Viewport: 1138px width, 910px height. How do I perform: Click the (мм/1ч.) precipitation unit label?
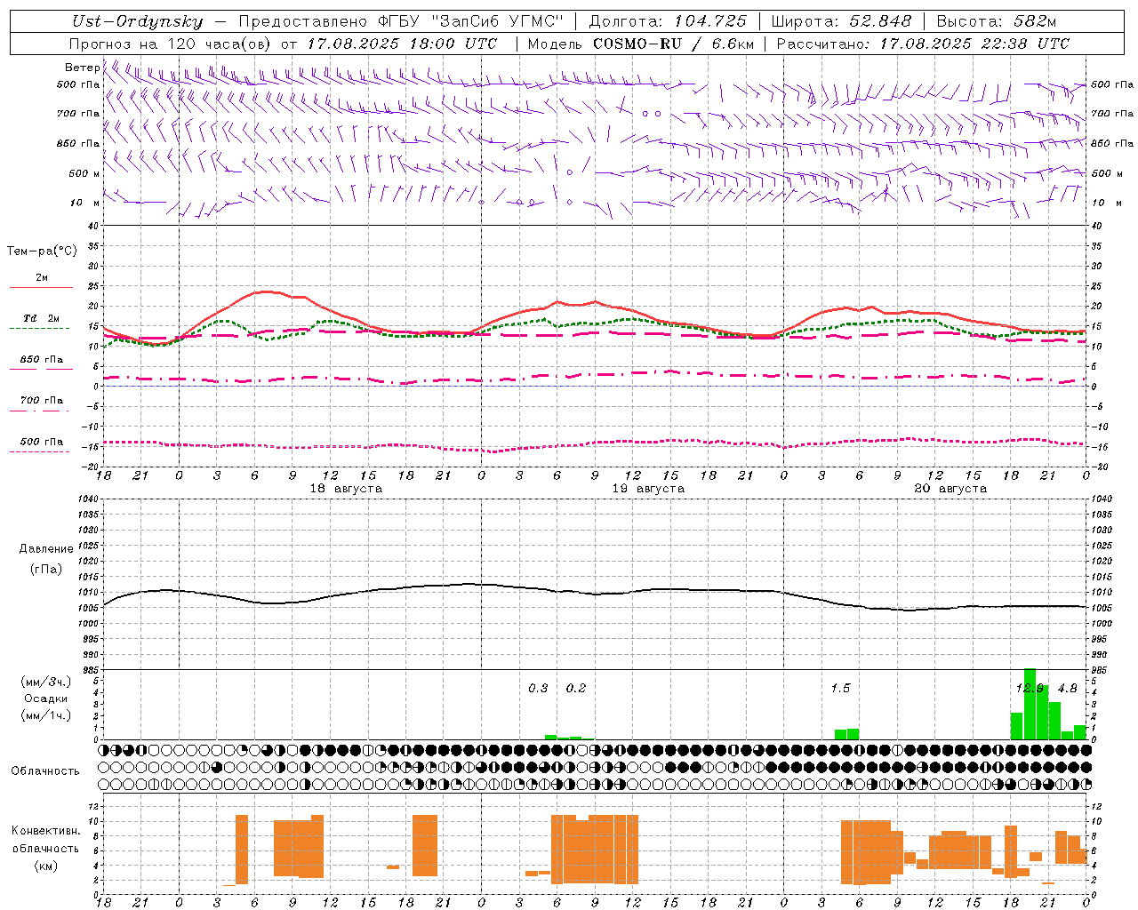pyautogui.click(x=45, y=714)
